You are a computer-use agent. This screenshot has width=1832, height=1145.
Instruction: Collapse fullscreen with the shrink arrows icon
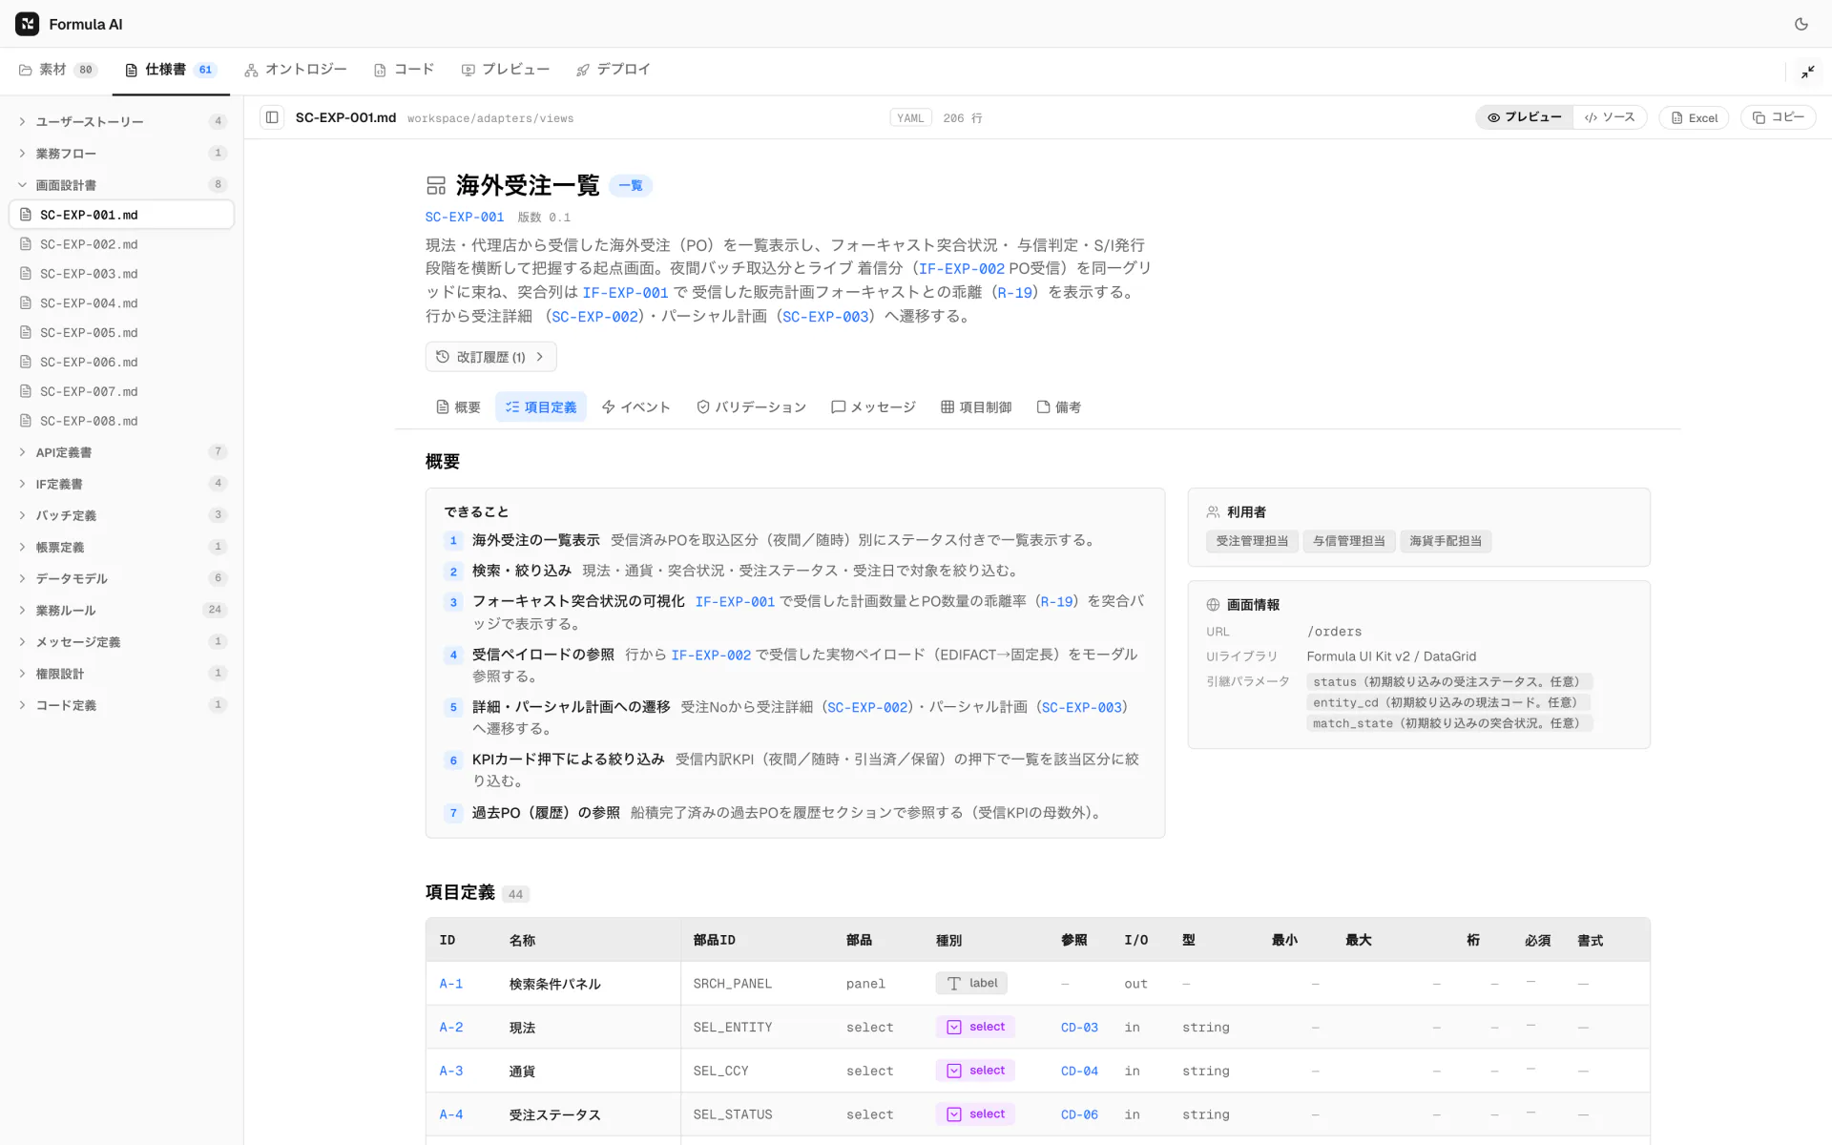click(1808, 72)
